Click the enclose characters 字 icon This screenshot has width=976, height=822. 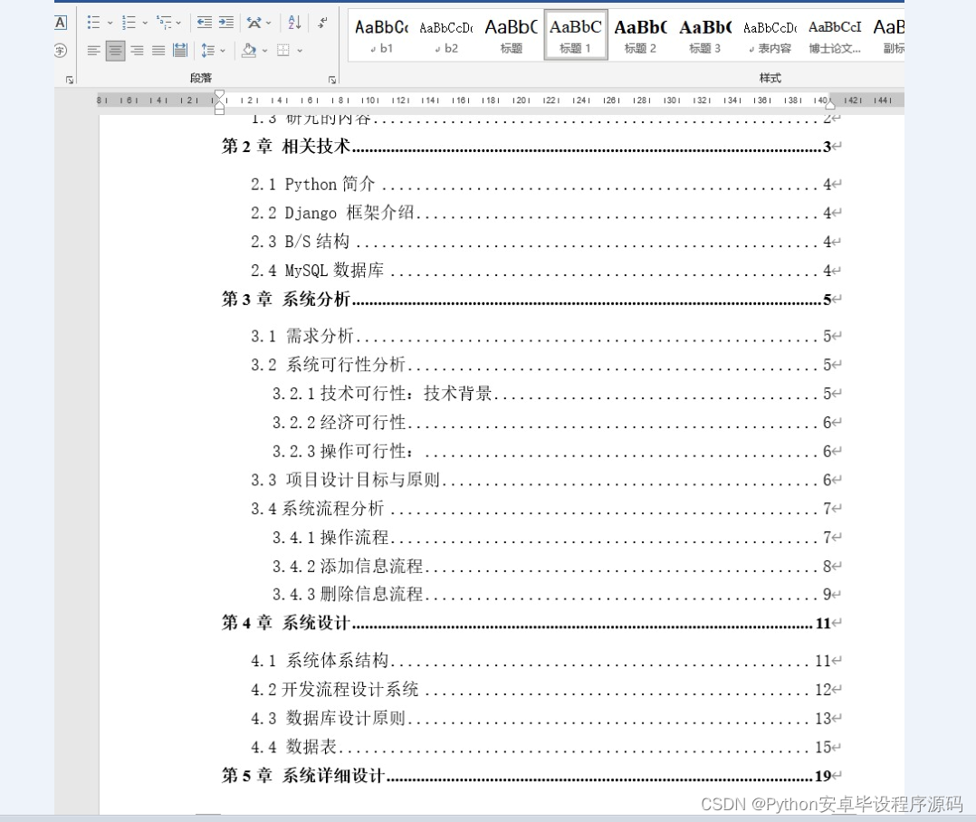[x=61, y=51]
